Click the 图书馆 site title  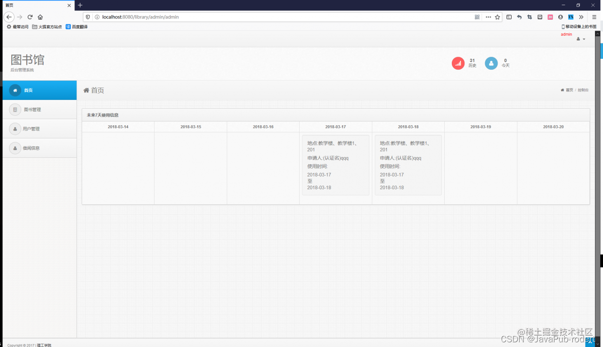27,60
